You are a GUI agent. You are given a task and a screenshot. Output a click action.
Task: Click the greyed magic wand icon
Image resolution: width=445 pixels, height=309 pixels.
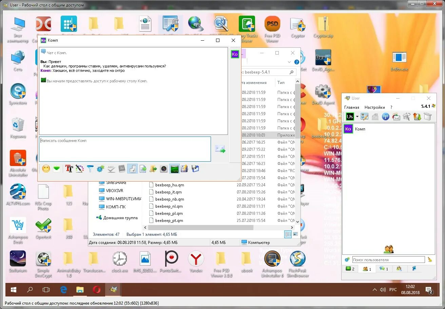[x=407, y=117]
